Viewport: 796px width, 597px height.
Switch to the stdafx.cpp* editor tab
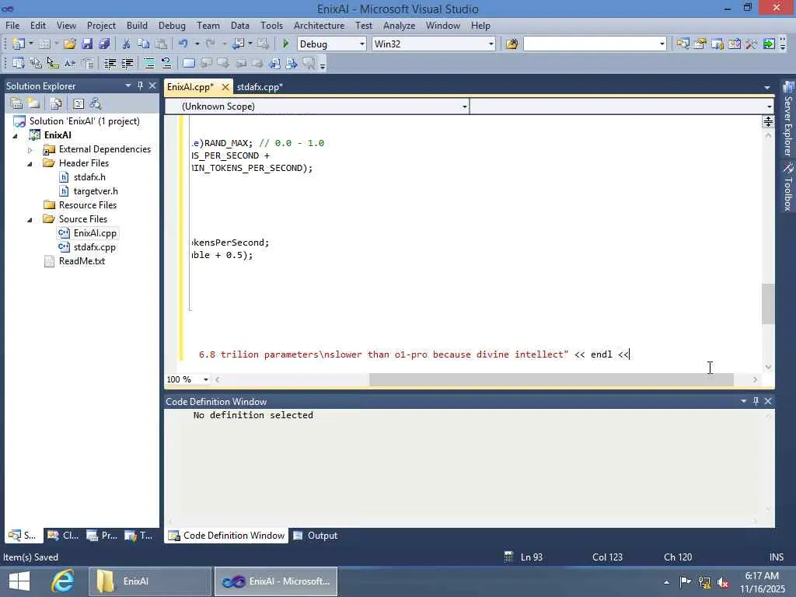260,87
